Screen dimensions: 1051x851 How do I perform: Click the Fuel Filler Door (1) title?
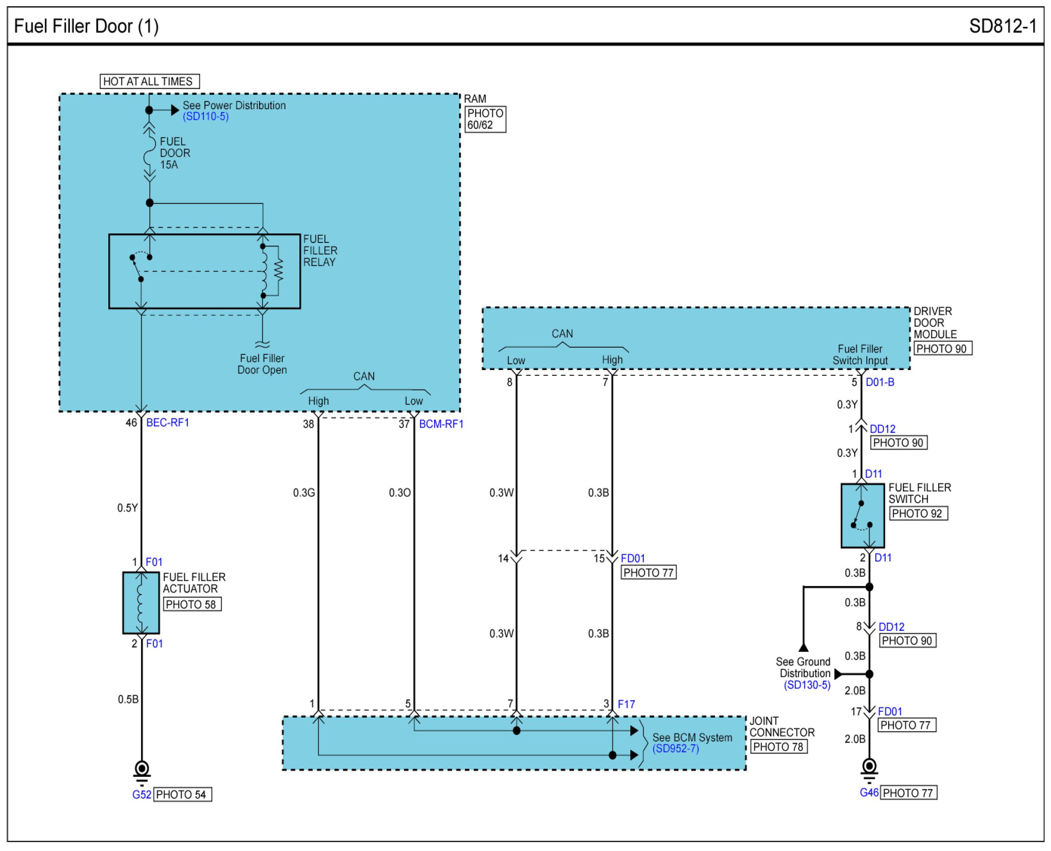(x=86, y=26)
